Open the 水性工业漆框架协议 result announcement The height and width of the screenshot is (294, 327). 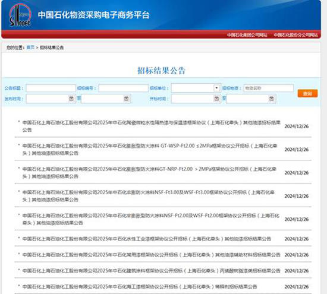pos(147,239)
